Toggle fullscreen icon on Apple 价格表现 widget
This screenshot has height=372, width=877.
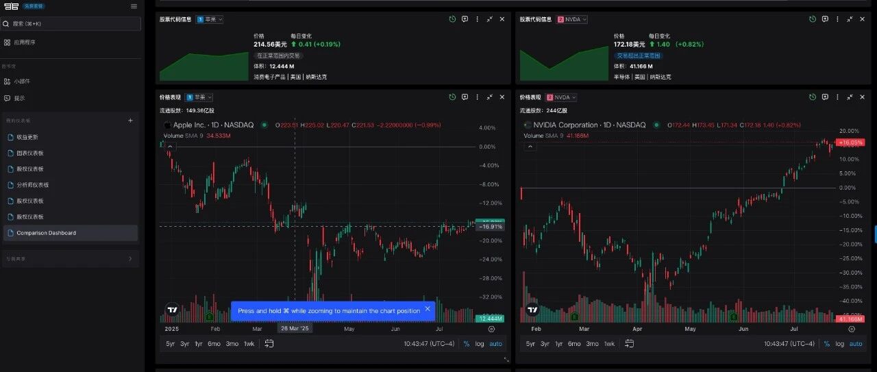490,97
